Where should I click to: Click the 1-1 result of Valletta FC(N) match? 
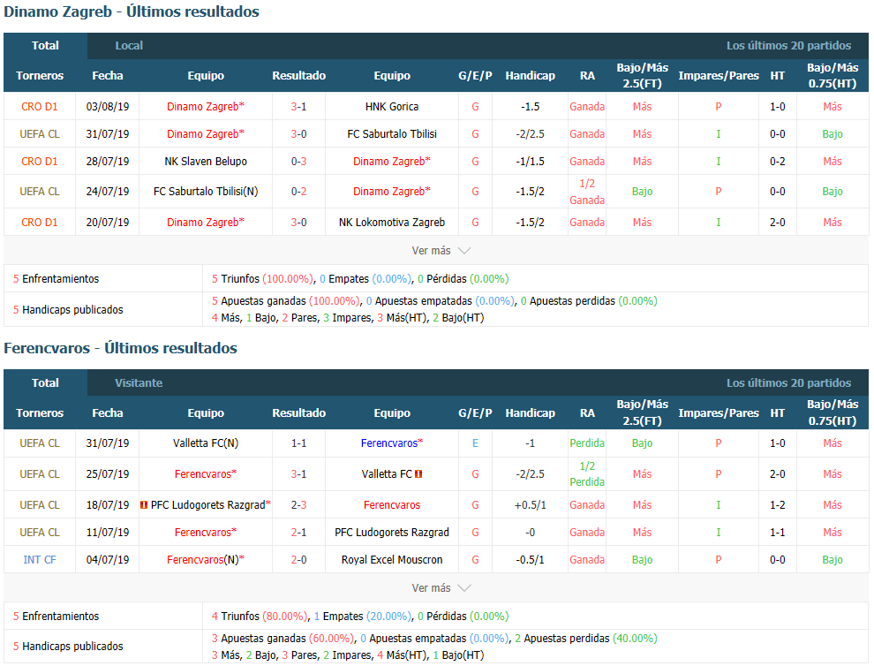(x=298, y=443)
